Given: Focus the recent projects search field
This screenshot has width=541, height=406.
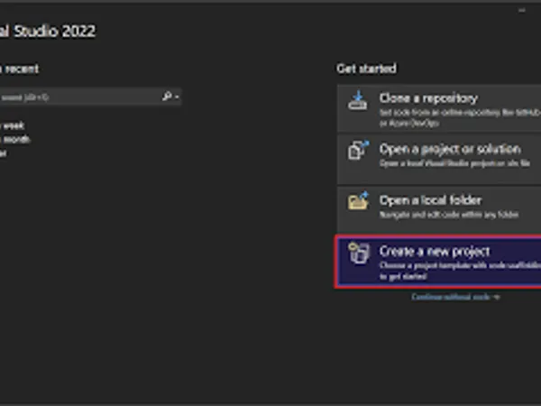Looking at the screenshot, I should (90, 97).
